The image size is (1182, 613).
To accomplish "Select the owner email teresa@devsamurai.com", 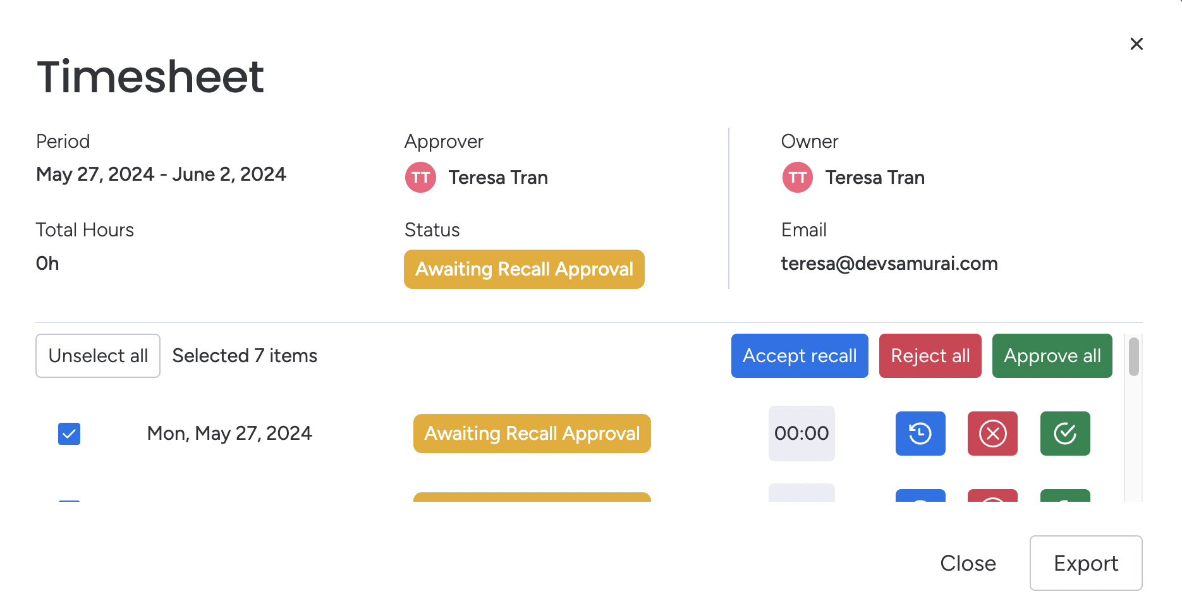I will (x=889, y=264).
